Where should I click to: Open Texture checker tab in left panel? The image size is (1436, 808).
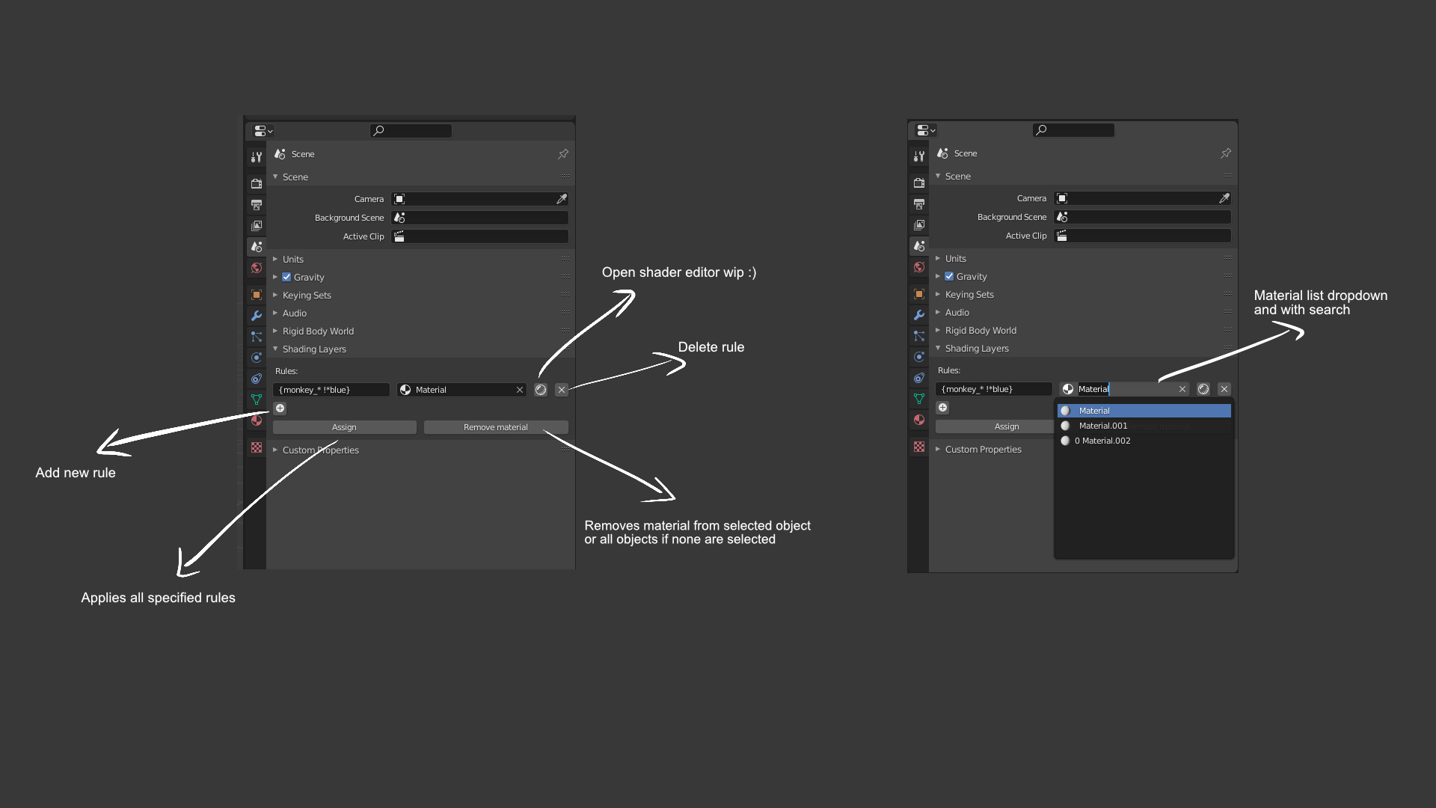click(257, 447)
